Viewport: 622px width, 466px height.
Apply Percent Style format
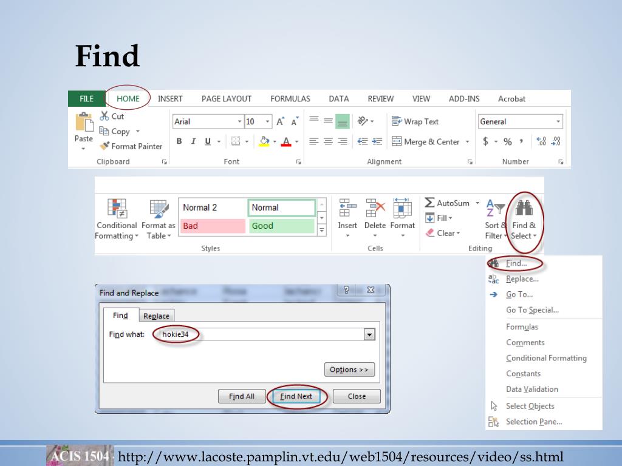507,141
